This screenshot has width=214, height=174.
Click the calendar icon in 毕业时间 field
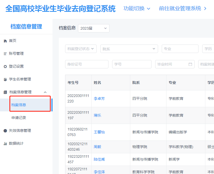click(190, 64)
